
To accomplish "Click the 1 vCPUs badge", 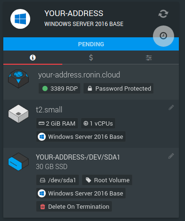I will click(98, 123).
